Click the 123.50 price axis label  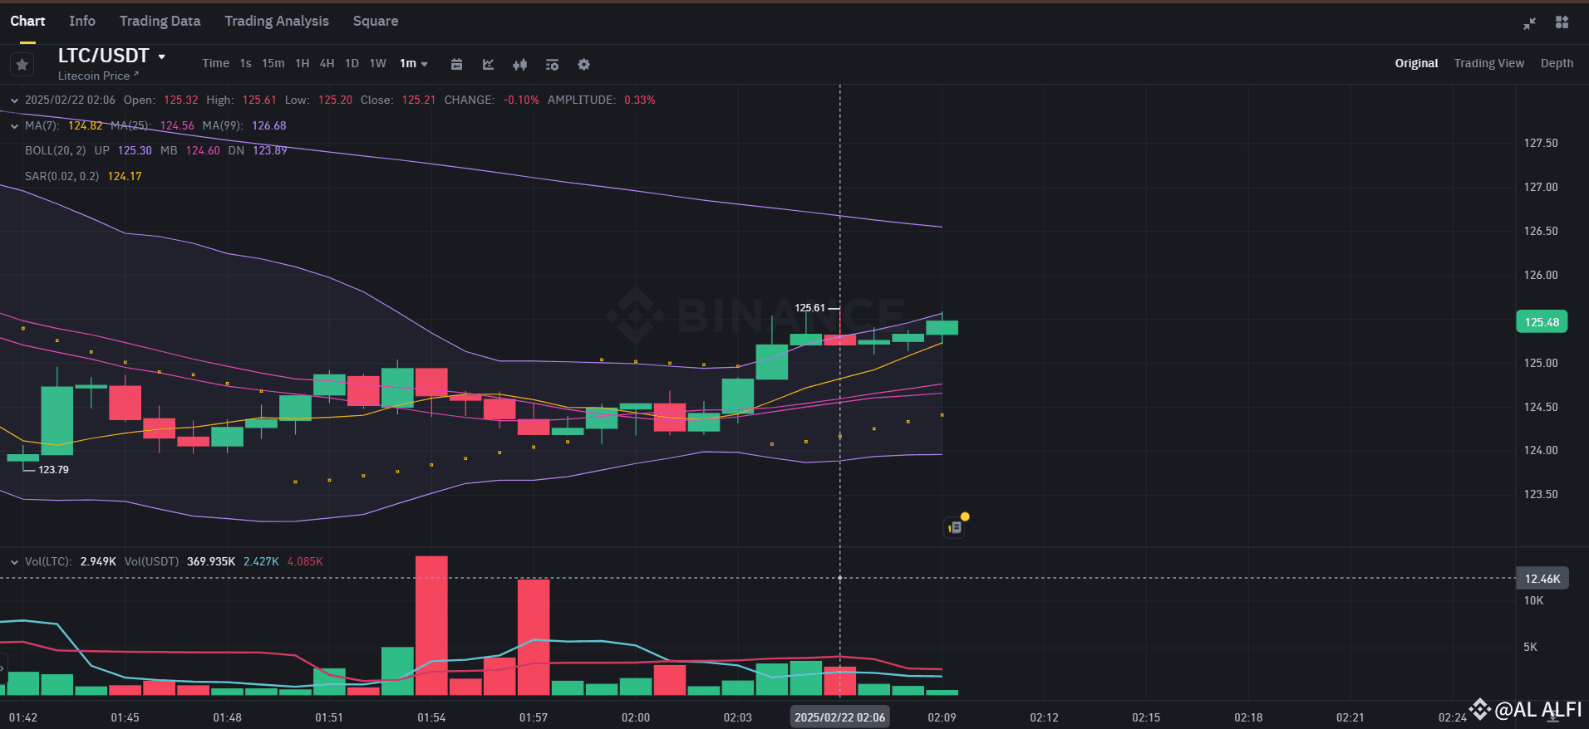[1541, 495]
